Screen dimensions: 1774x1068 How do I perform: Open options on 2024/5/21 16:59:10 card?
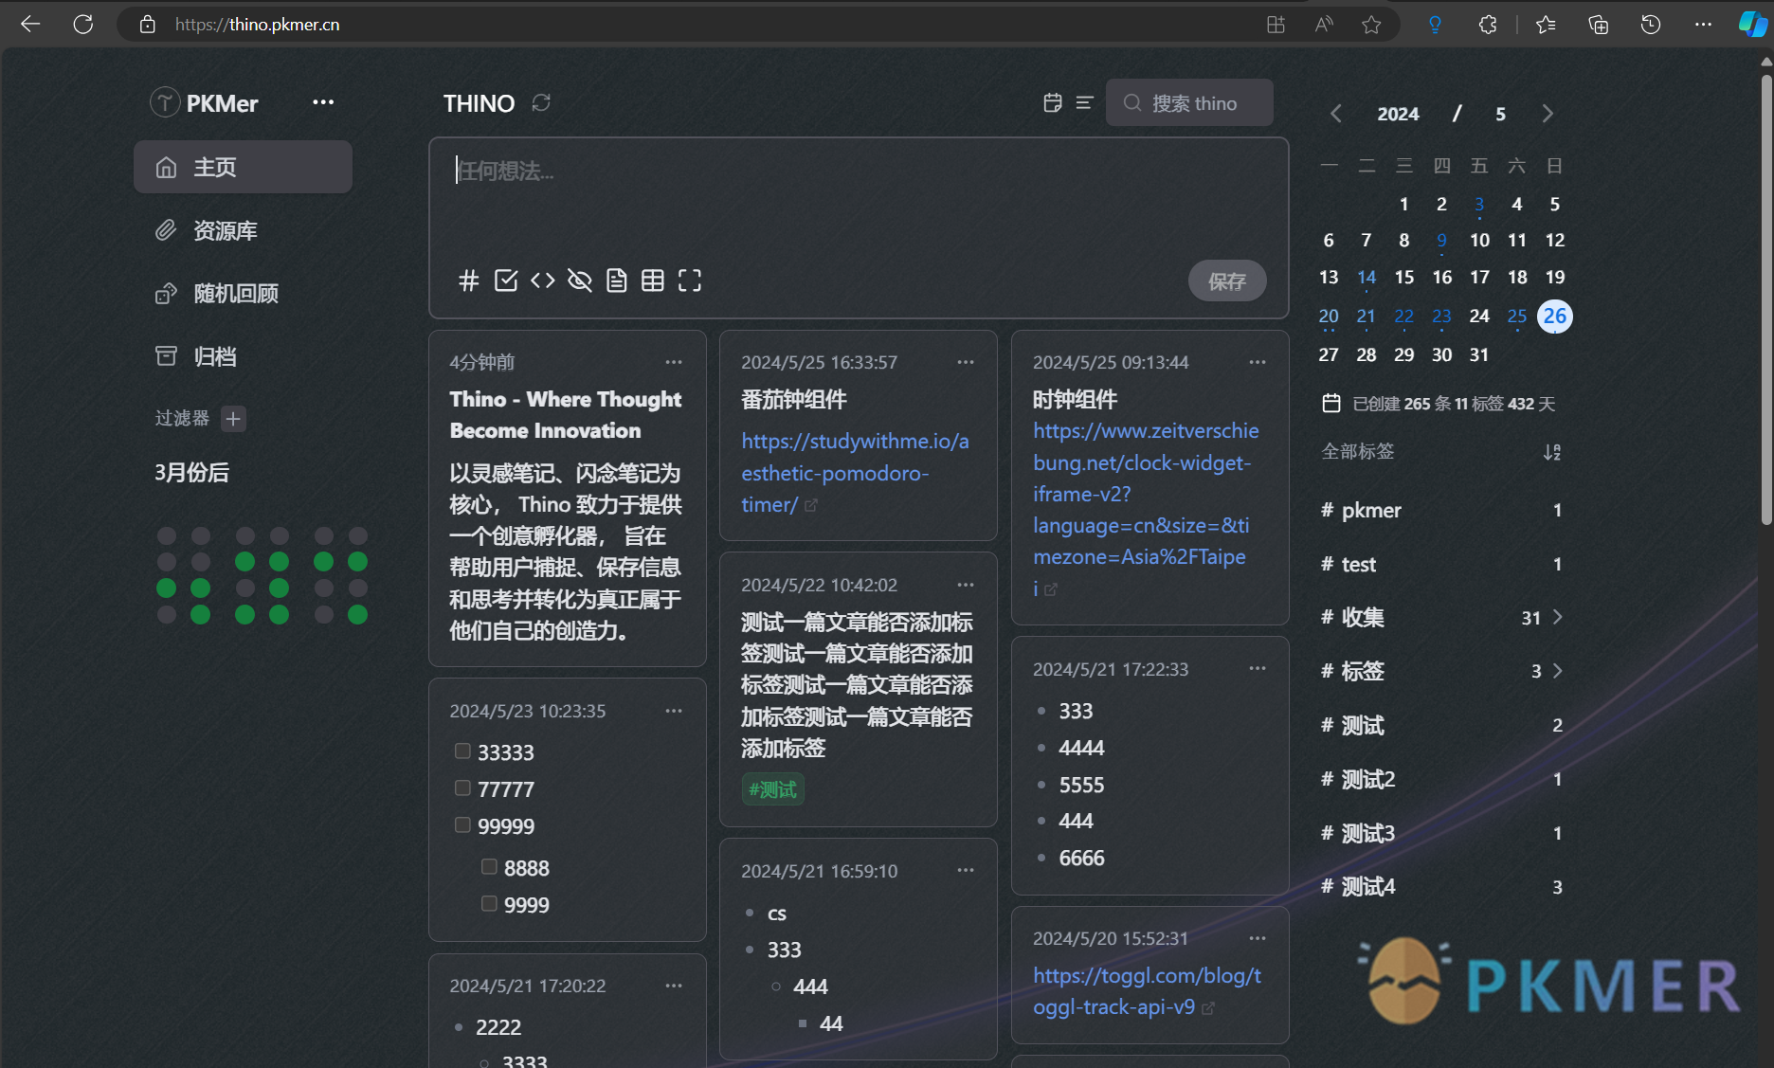(x=966, y=871)
